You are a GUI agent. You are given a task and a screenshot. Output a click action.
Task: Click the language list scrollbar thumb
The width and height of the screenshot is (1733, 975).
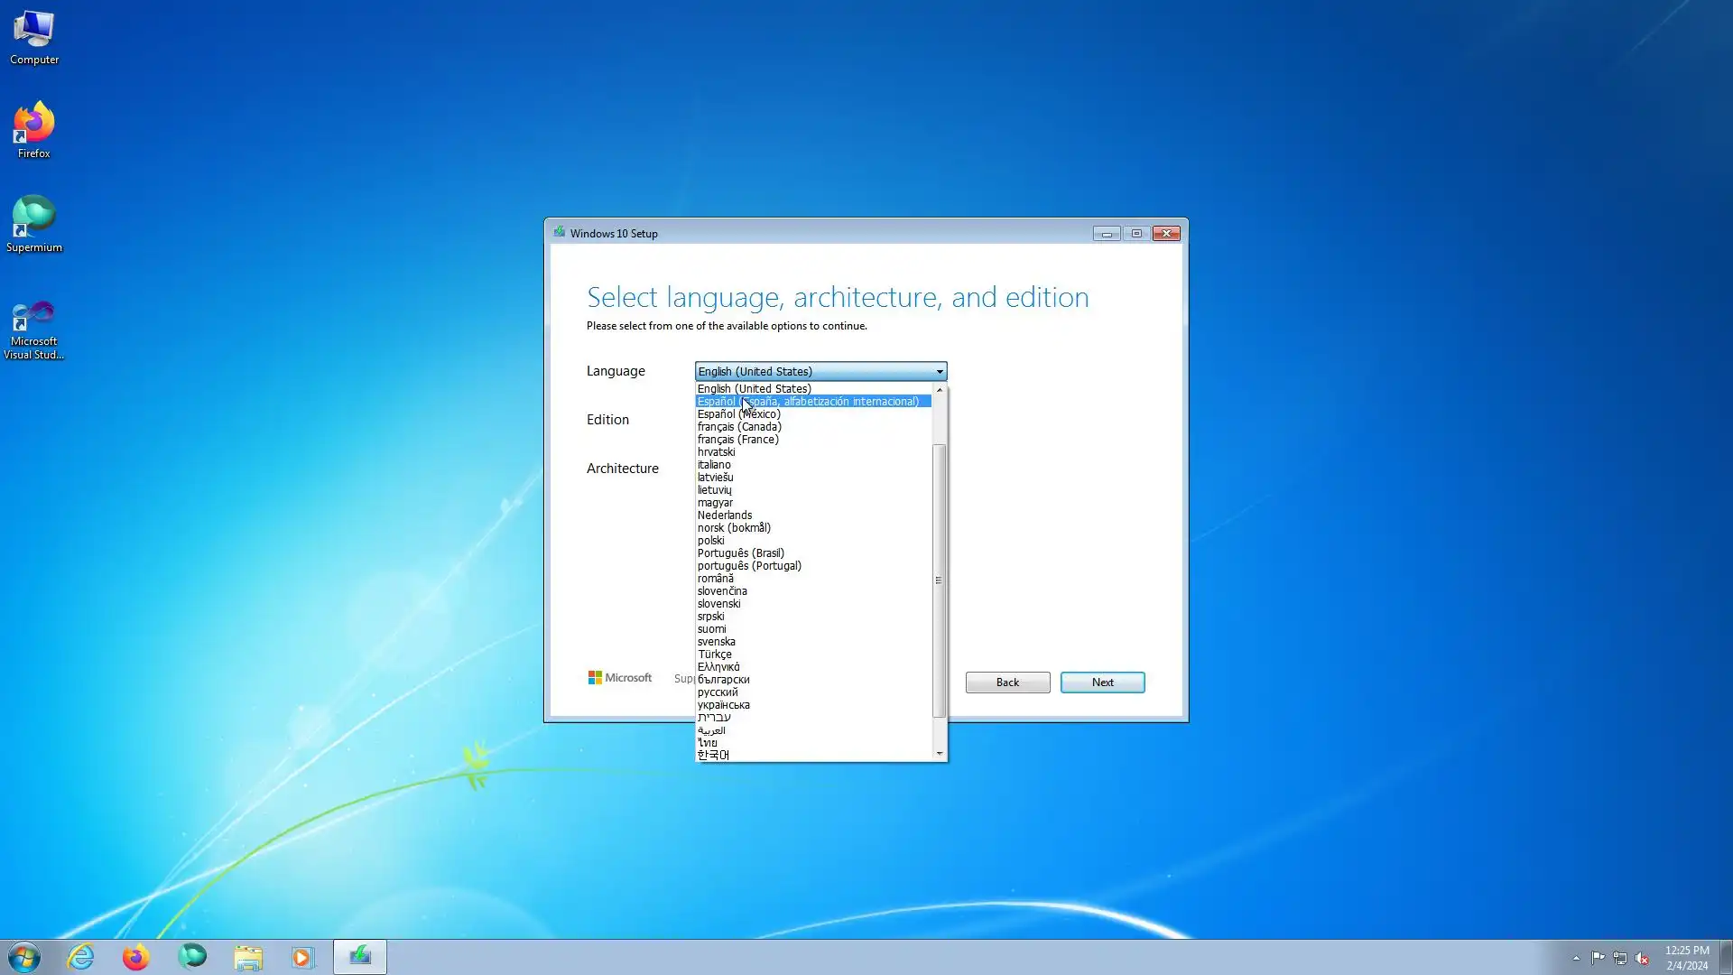point(939,580)
